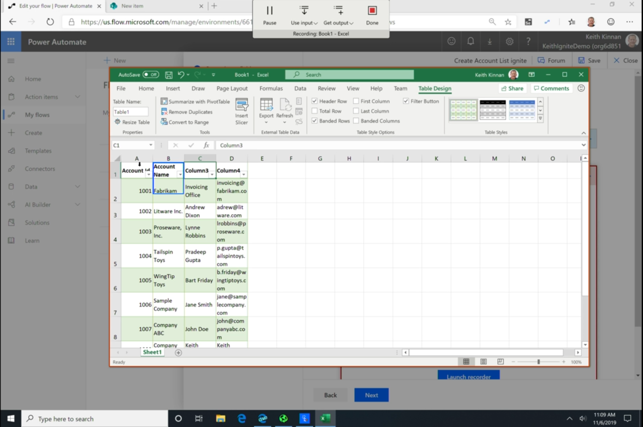The image size is (643, 427).
Task: Enable the First Column checkbox
Action: click(x=356, y=101)
